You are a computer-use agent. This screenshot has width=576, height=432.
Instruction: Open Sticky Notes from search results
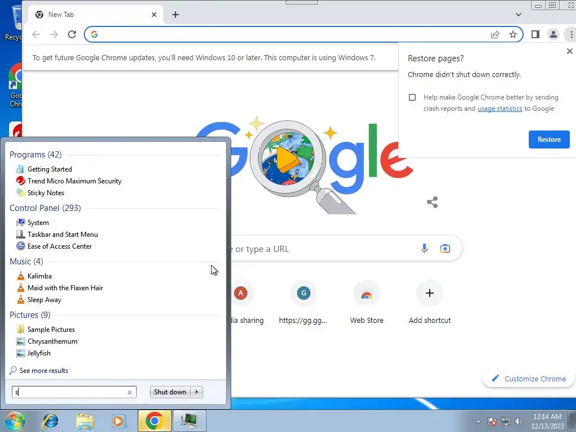click(40, 193)
